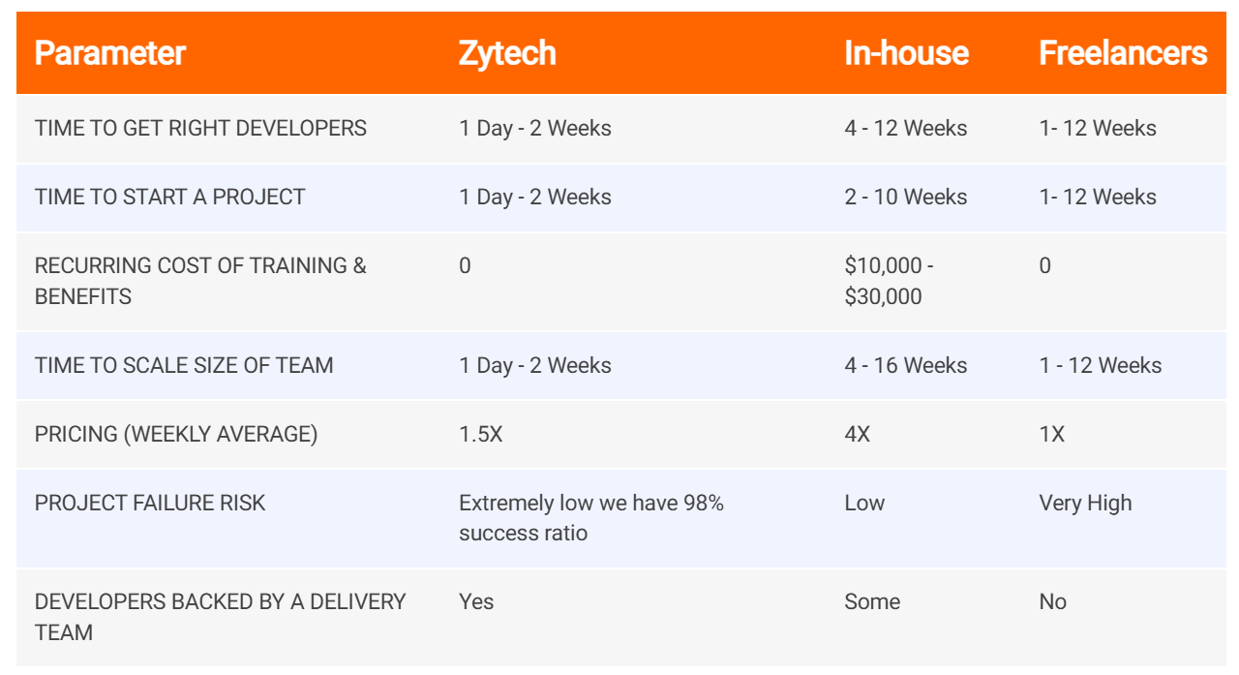This screenshot has height=675, width=1239.
Task: Click the Zytech column header
Action: click(507, 53)
